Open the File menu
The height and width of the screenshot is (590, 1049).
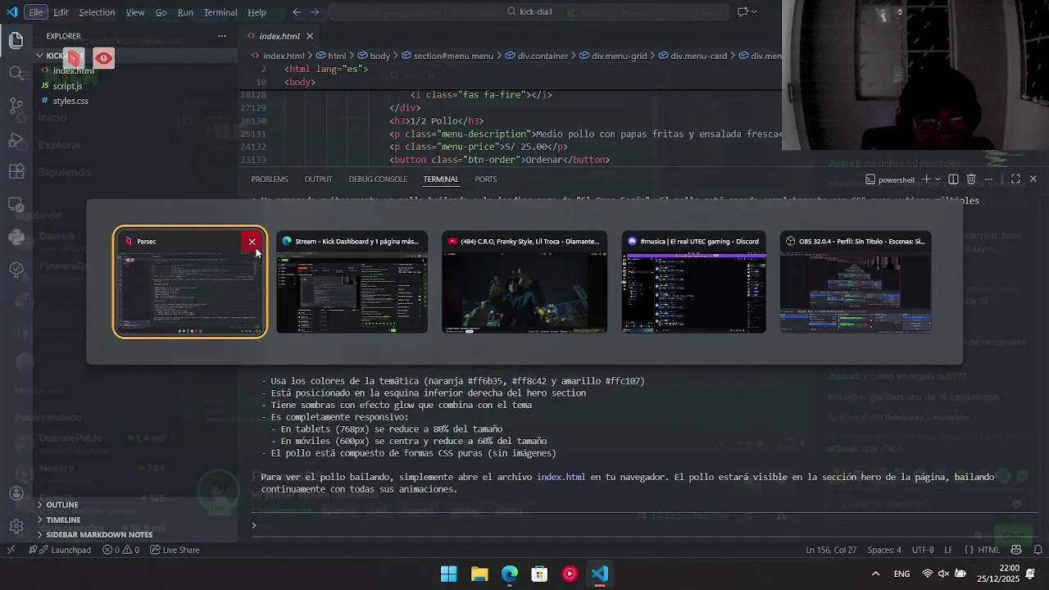pos(36,12)
